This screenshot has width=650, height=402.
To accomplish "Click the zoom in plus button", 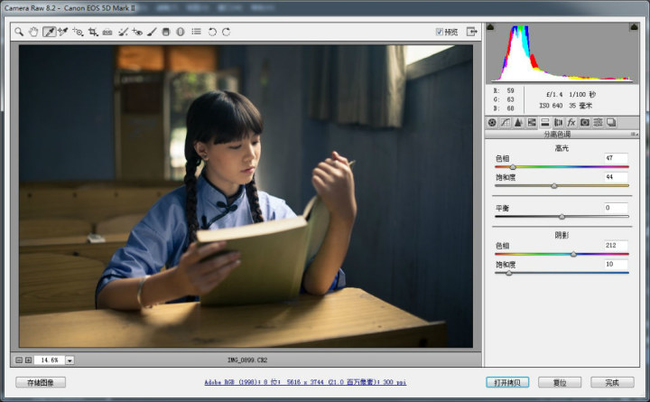I will point(29,360).
